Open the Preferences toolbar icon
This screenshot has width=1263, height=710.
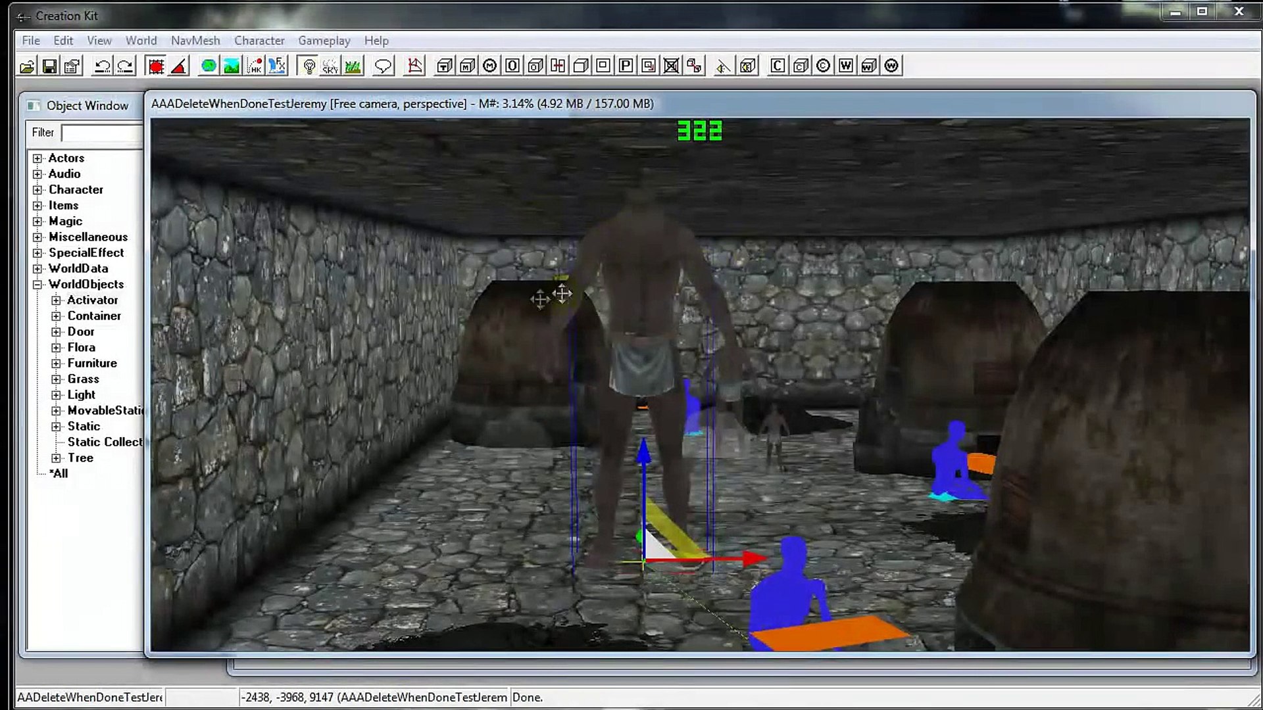[72, 66]
